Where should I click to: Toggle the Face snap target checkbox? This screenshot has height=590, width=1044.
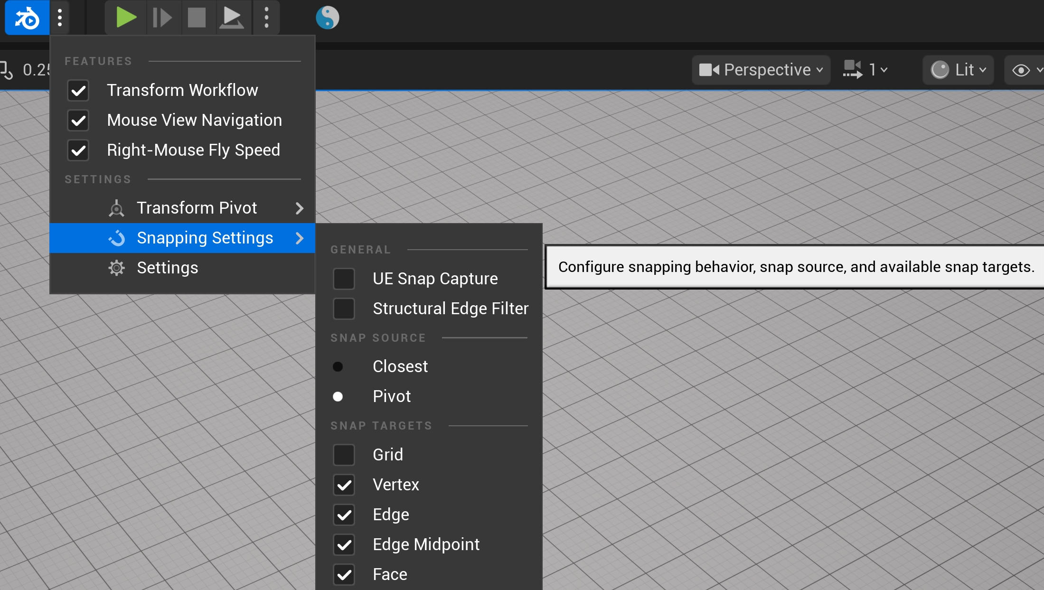click(344, 574)
